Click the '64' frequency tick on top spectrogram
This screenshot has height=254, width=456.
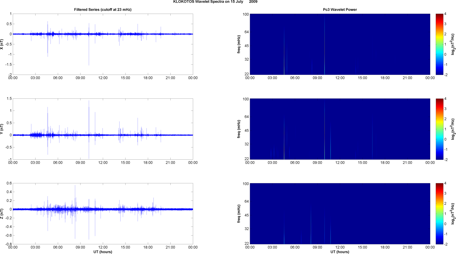click(247, 32)
